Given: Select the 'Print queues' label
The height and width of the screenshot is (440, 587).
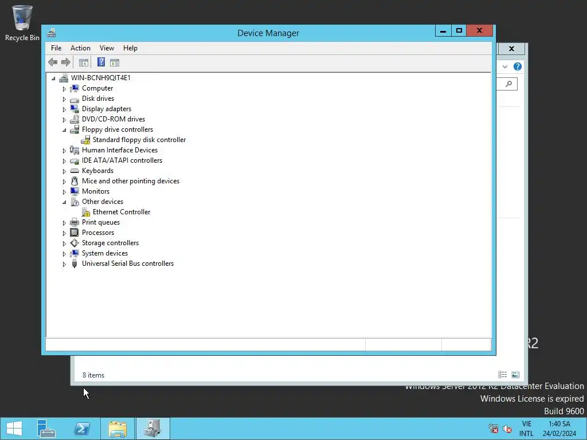Looking at the screenshot, I should coord(101,222).
